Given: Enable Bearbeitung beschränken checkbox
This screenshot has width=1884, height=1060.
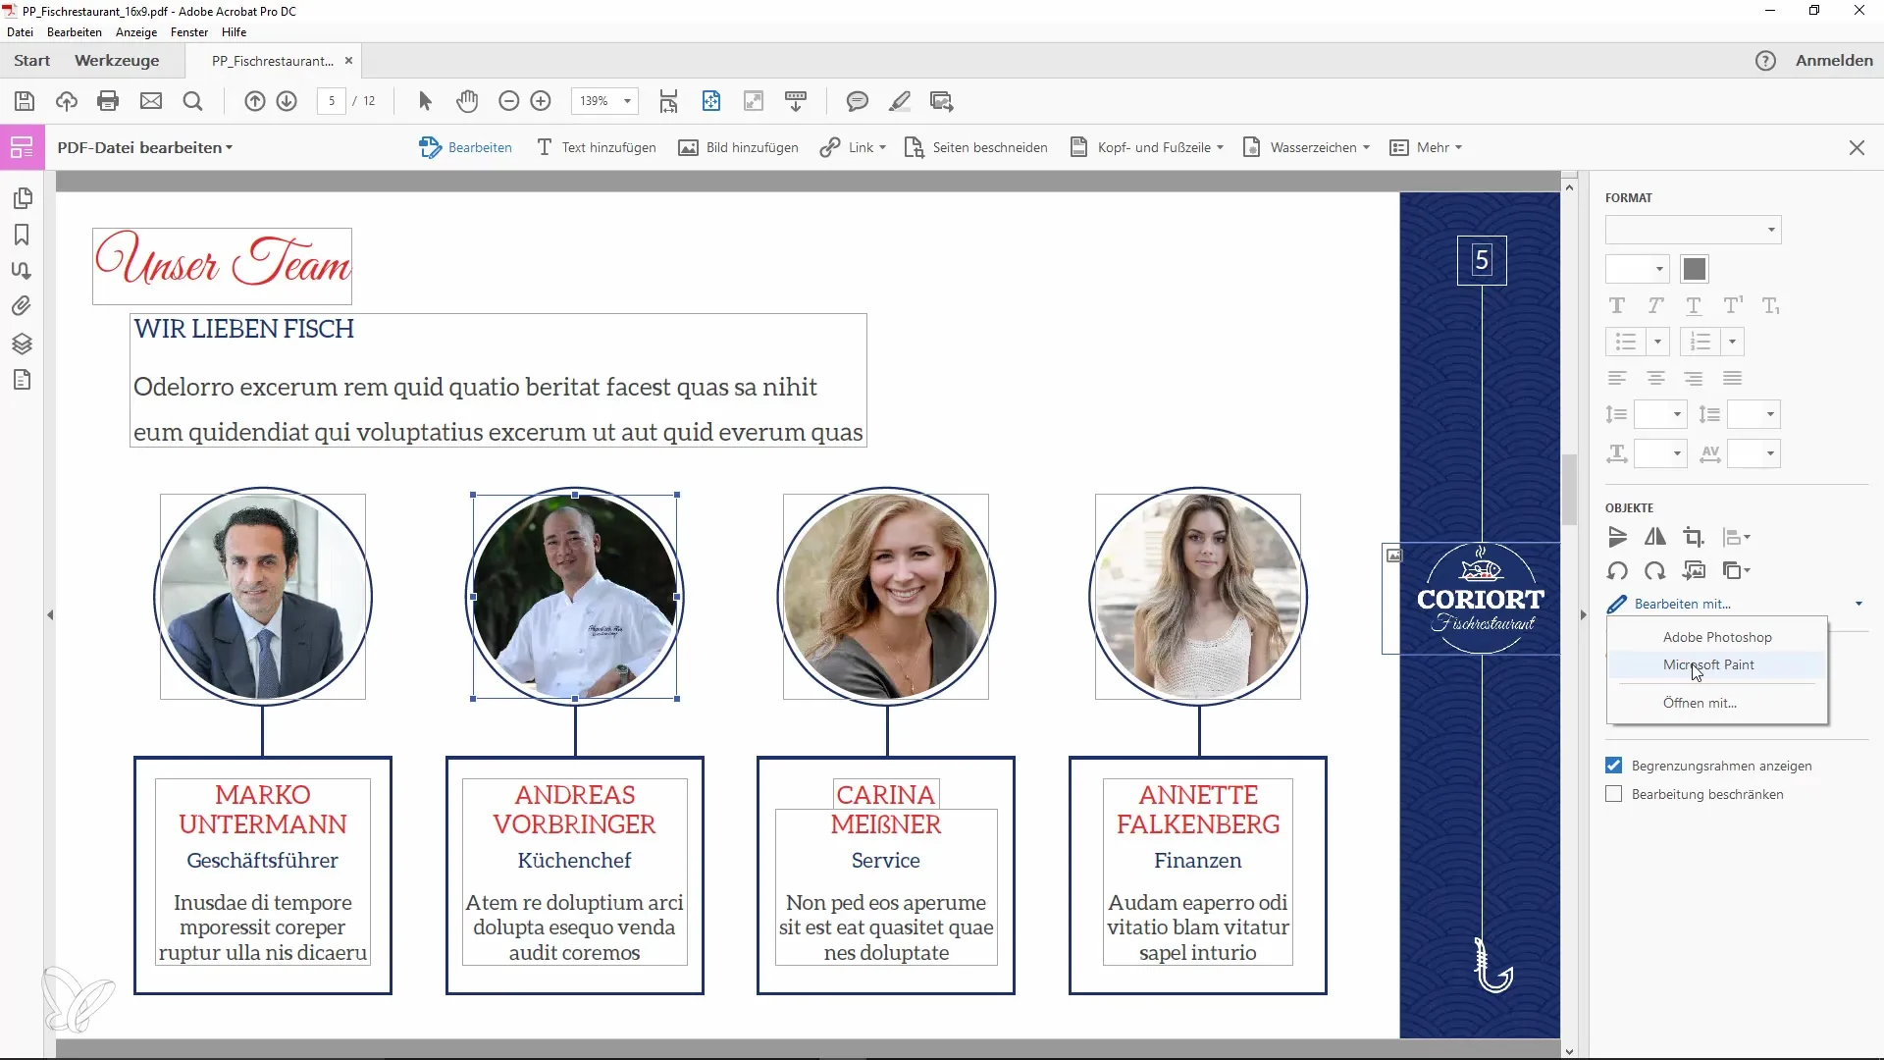Looking at the screenshot, I should [x=1614, y=794].
